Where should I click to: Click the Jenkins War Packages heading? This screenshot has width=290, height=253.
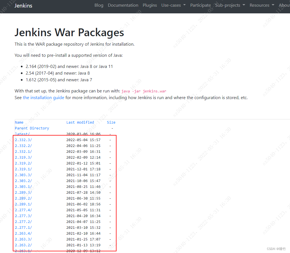click(x=69, y=32)
